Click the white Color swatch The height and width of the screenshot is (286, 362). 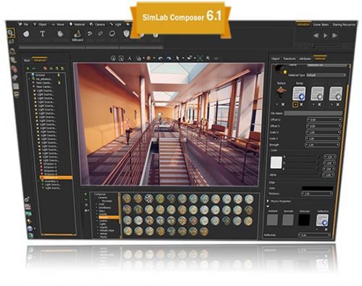[x=277, y=162]
